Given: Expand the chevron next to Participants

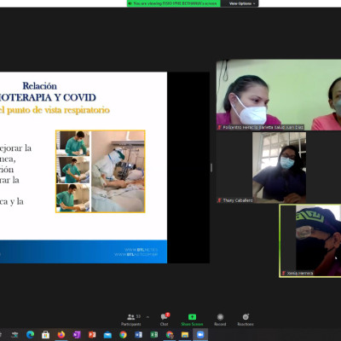Looking at the screenshot, I should tap(147, 317).
